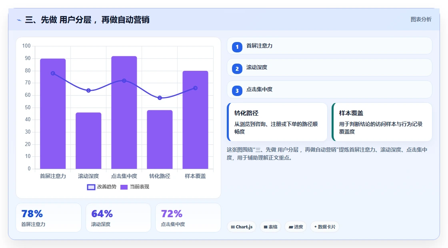Screen dimensions: 448x248
Task: Open the 样本覆盖 description card
Action: (x=382, y=122)
